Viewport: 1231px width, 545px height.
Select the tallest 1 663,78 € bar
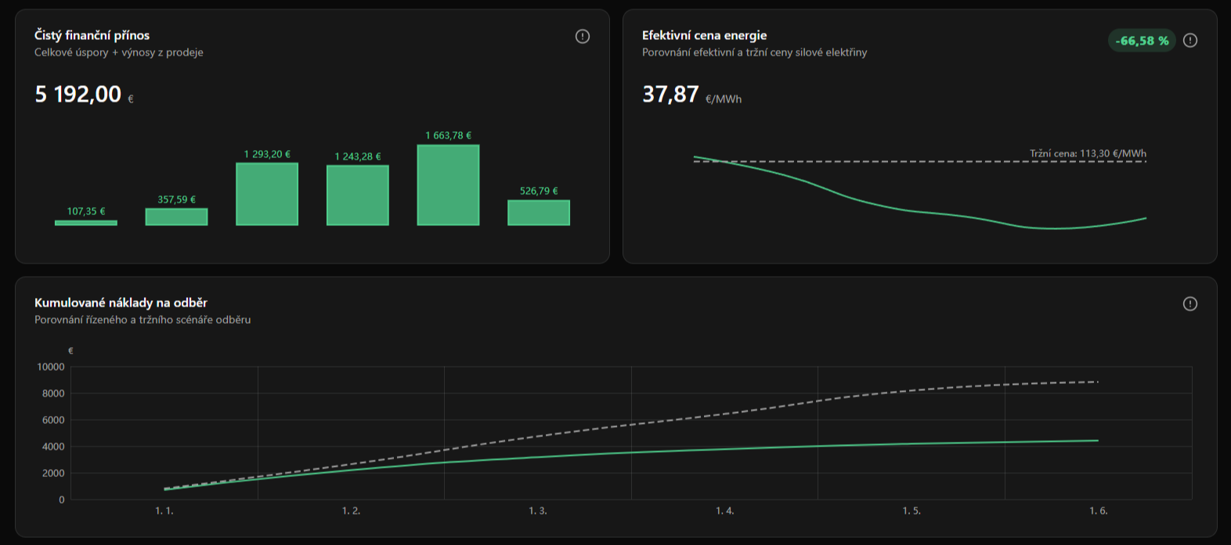tap(448, 185)
